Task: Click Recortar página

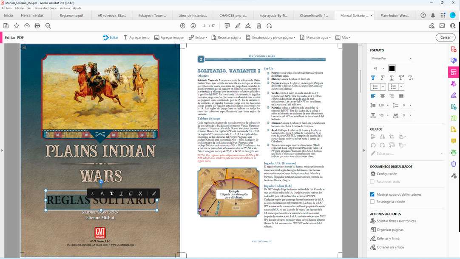Action: 226,37
